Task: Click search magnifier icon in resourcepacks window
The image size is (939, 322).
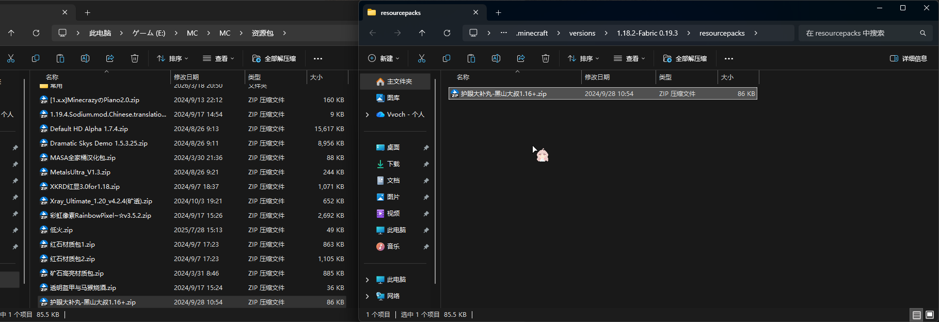Action: (923, 33)
